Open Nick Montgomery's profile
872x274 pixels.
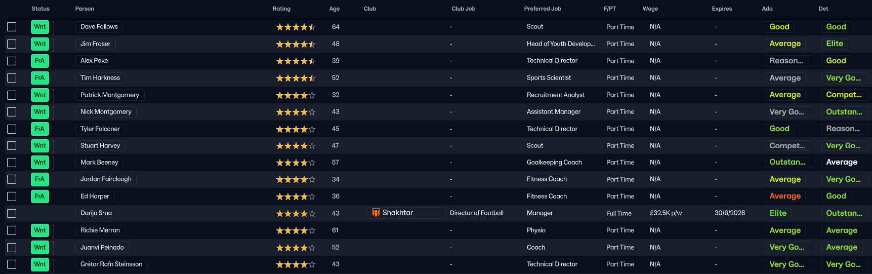[x=106, y=112]
